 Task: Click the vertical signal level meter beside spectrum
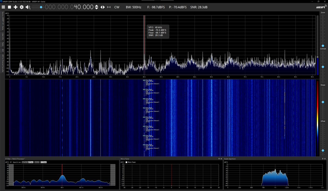point(318,45)
